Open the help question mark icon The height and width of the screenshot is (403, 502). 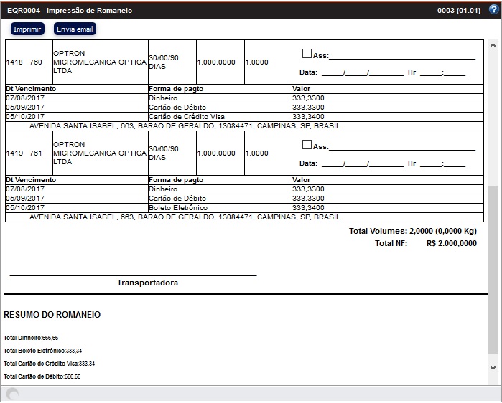(492, 10)
